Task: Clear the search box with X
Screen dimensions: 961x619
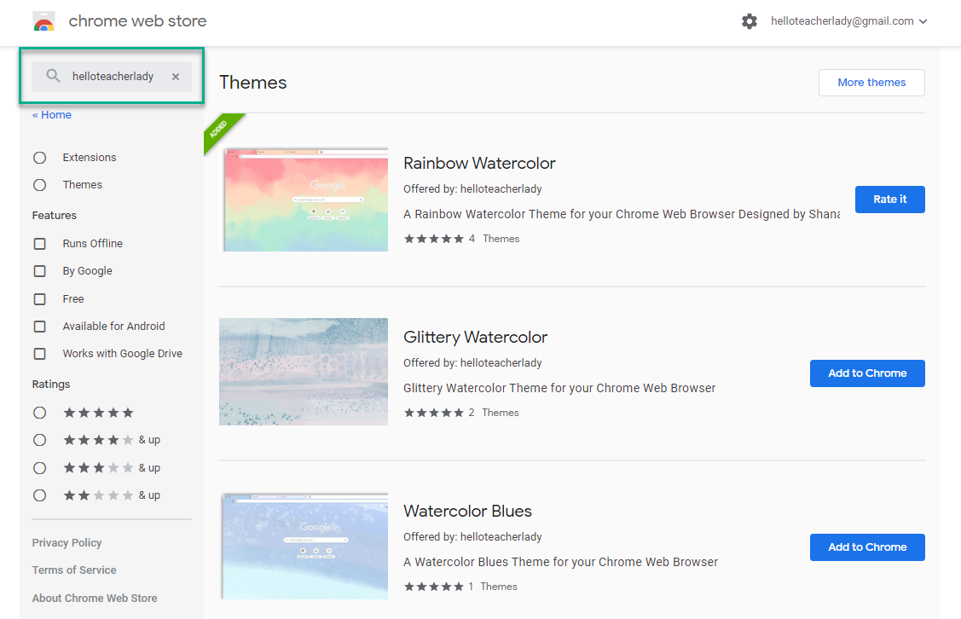Action: (176, 77)
